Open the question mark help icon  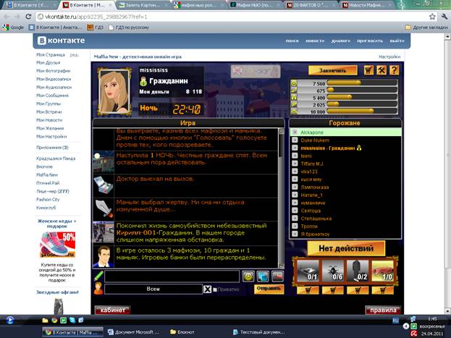pyautogui.click(x=394, y=70)
